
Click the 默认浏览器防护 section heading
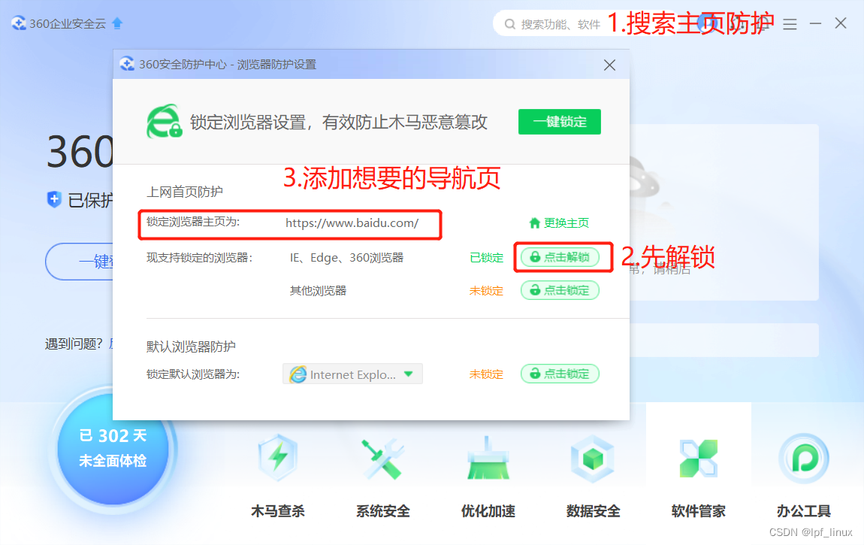click(x=191, y=347)
